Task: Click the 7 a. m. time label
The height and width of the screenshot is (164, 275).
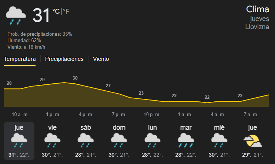Action: click(251, 114)
